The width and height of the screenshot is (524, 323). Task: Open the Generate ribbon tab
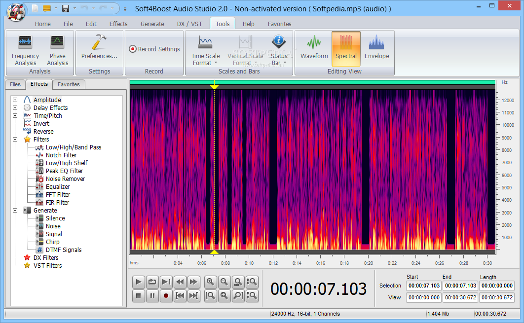pyautogui.click(x=152, y=24)
